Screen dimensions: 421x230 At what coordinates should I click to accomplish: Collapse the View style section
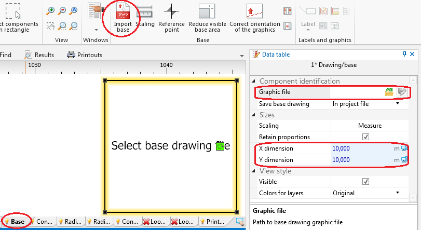click(x=253, y=171)
